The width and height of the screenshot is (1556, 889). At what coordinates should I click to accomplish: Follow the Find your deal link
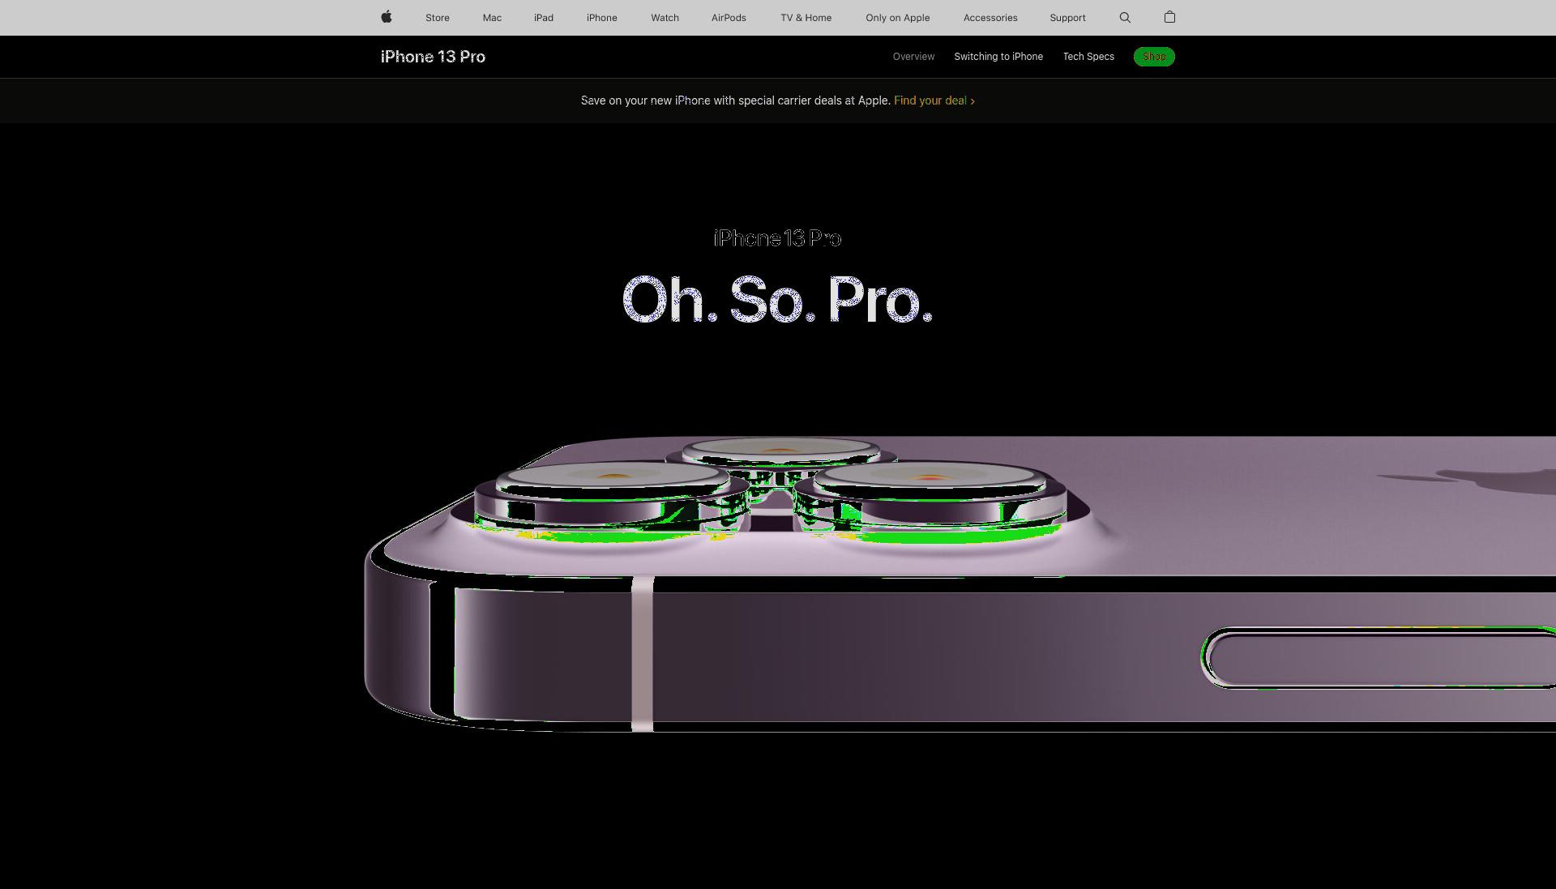pyautogui.click(x=934, y=100)
